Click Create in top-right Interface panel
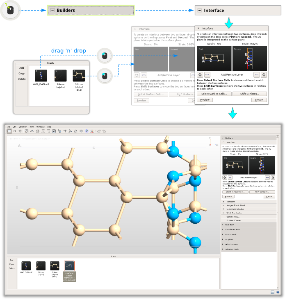Screen dimensions: 285x299 [259, 100]
